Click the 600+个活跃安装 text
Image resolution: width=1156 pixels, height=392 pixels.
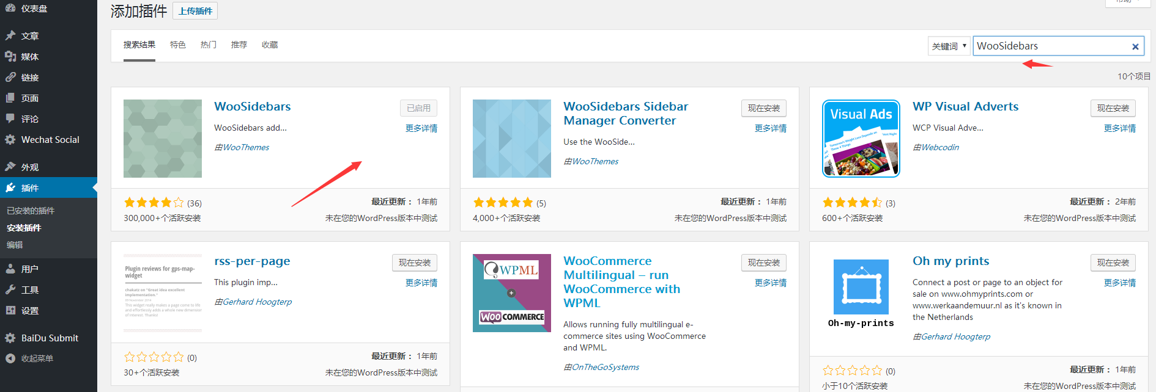tap(852, 218)
